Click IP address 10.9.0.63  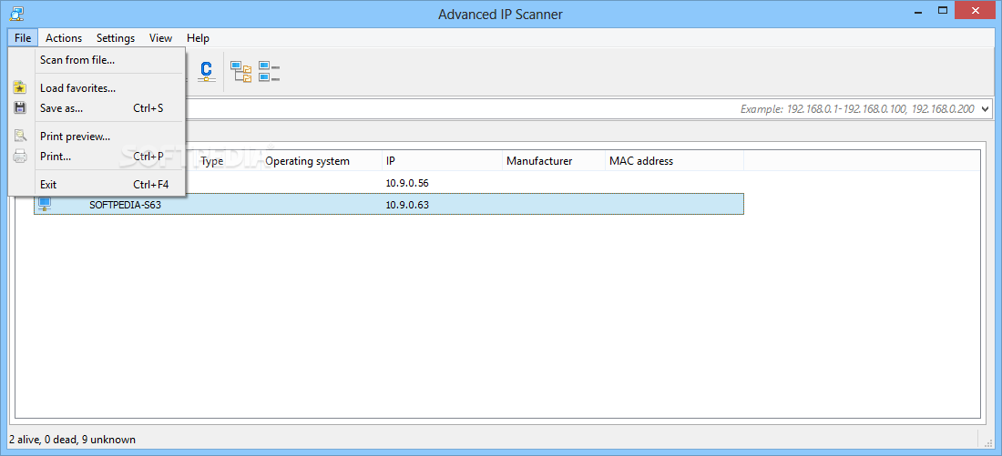[x=407, y=206]
